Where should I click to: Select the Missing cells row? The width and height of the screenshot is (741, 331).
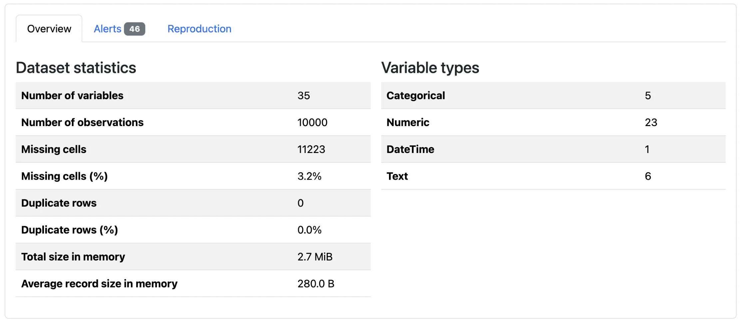tap(193, 149)
